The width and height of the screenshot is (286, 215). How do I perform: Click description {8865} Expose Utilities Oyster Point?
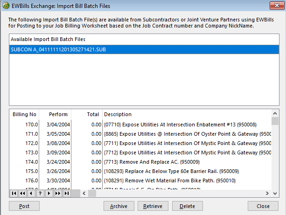tap(188, 134)
